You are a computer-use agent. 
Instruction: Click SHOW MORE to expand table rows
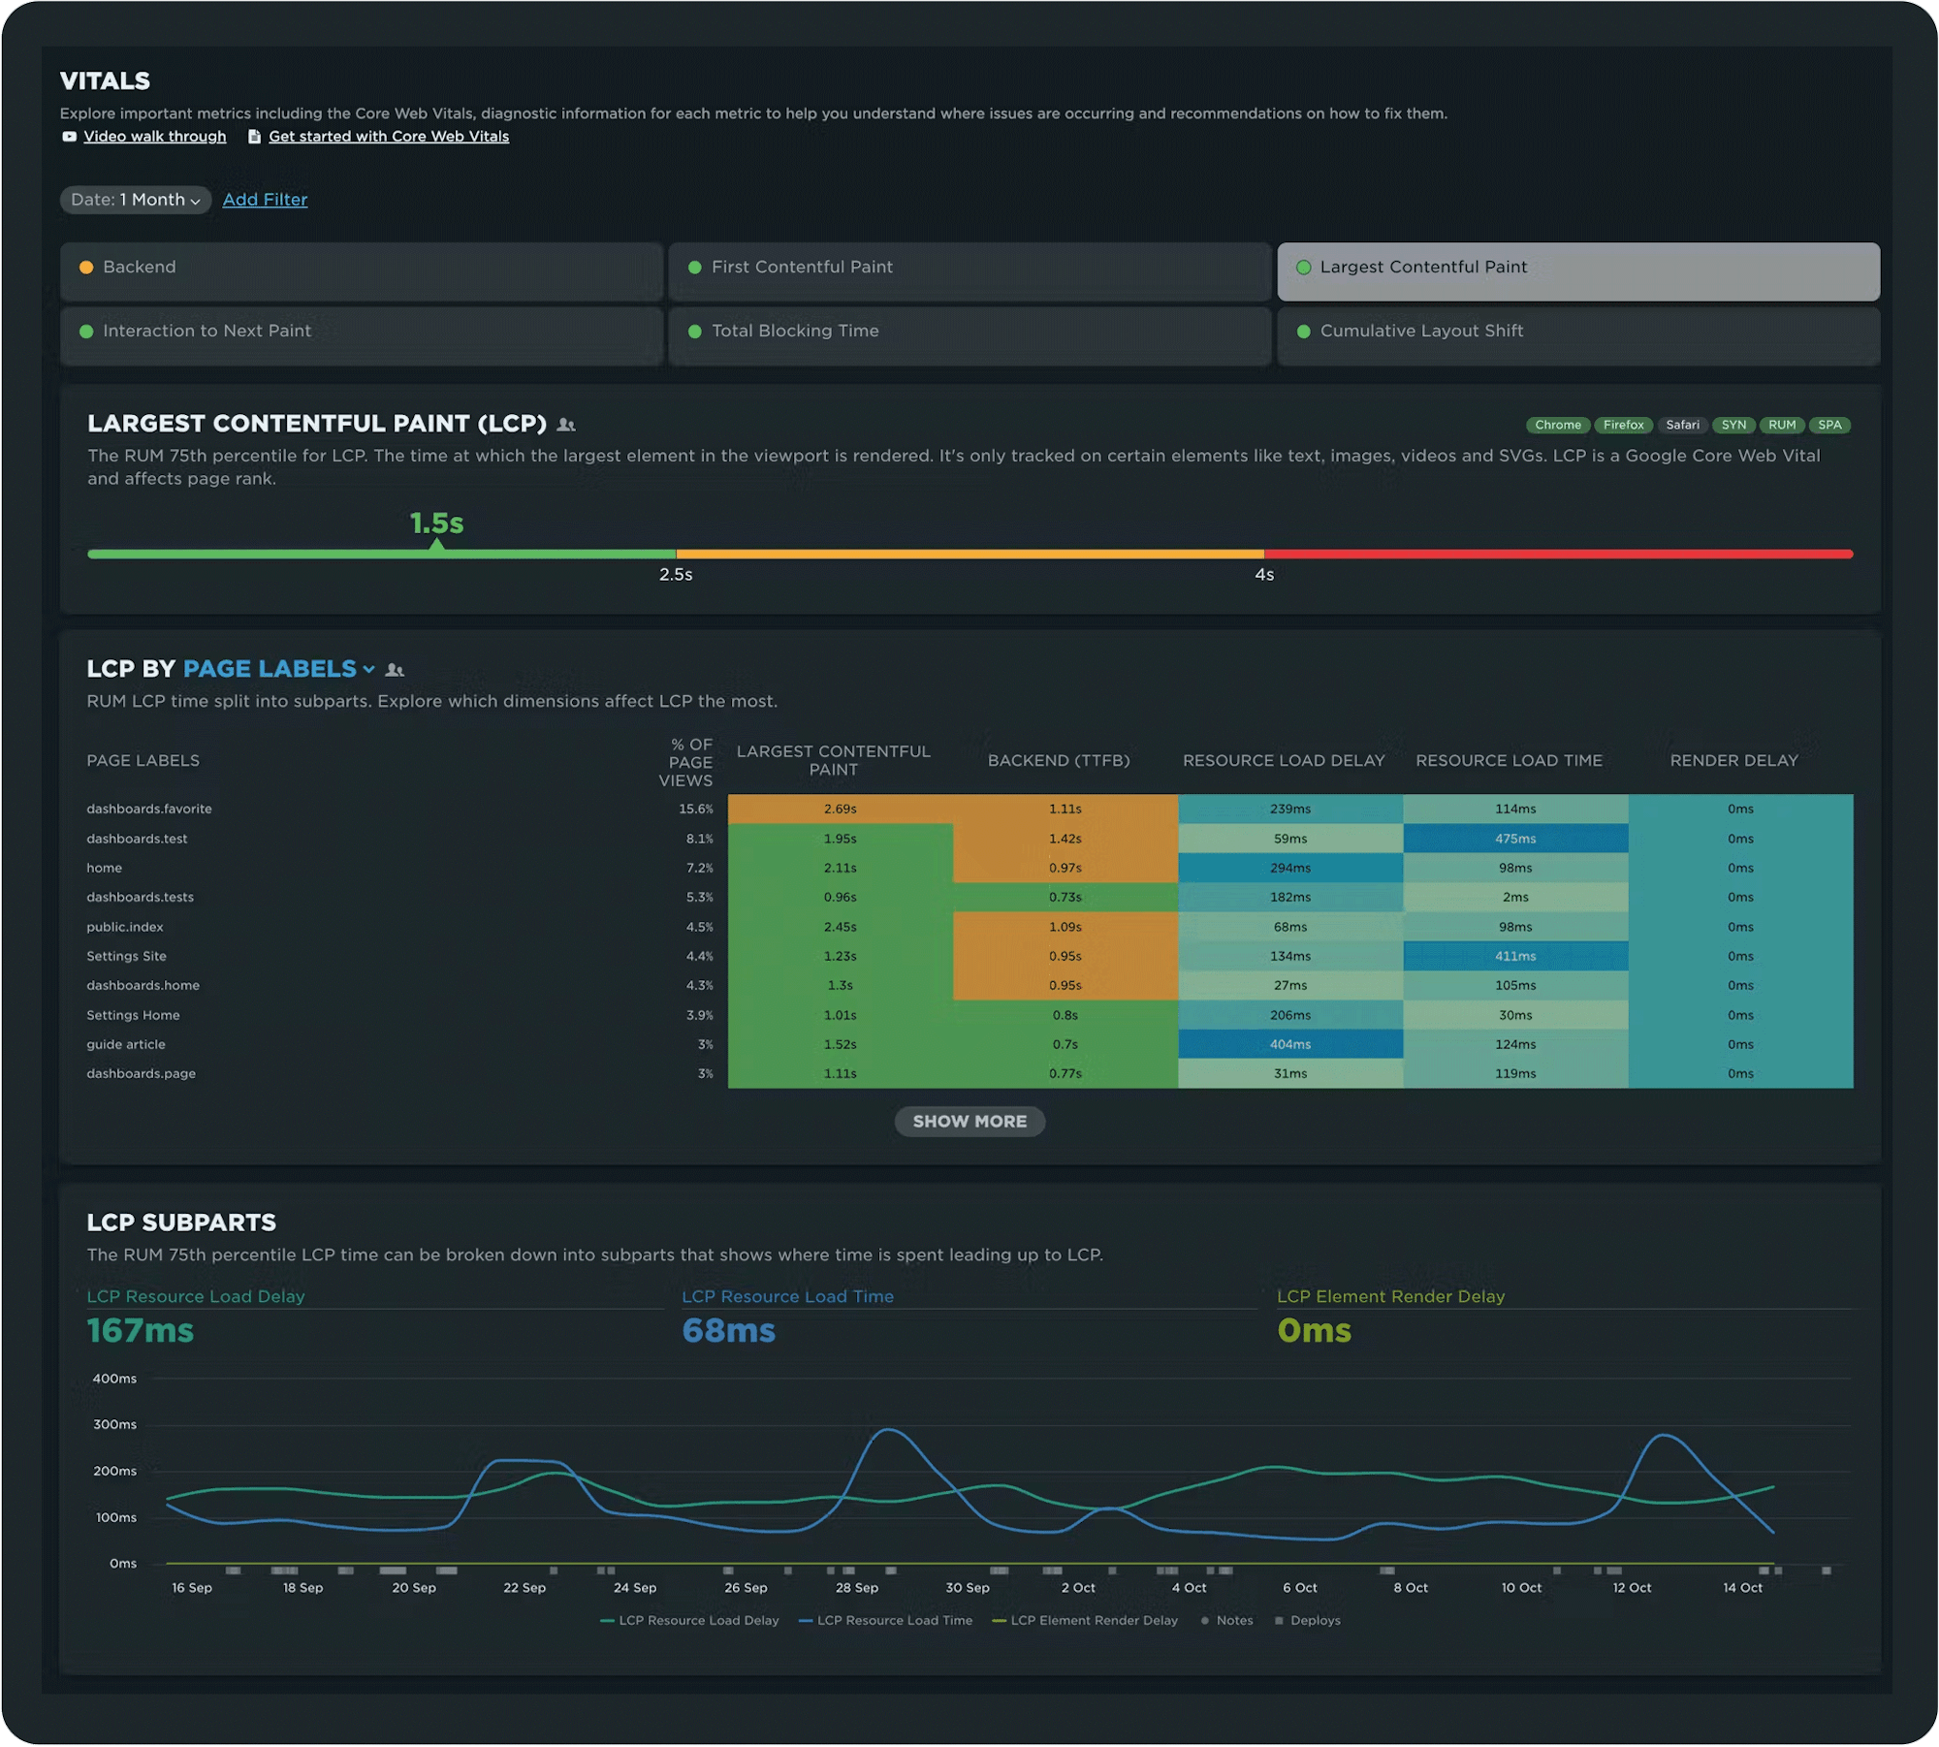[x=969, y=1122]
